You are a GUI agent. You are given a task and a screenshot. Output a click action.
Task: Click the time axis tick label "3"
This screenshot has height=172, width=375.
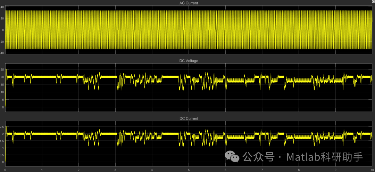click(115, 169)
